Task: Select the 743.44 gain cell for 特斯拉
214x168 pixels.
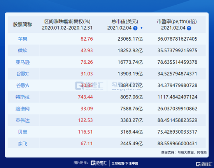Action: (85, 97)
